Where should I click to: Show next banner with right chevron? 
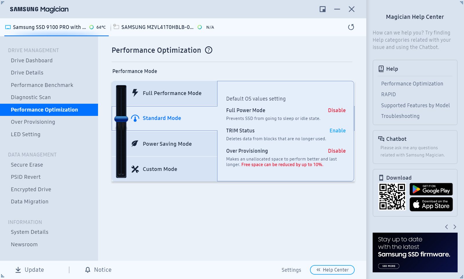(455, 227)
